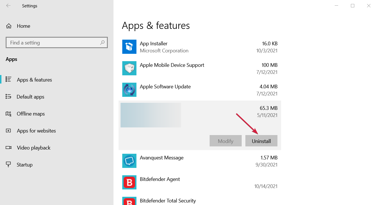Click the Modify button
Viewport: 377px width, 205px height.
pos(226,141)
